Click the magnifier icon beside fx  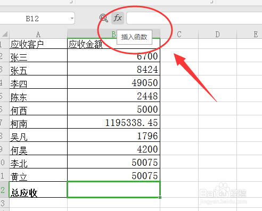coord(104,18)
